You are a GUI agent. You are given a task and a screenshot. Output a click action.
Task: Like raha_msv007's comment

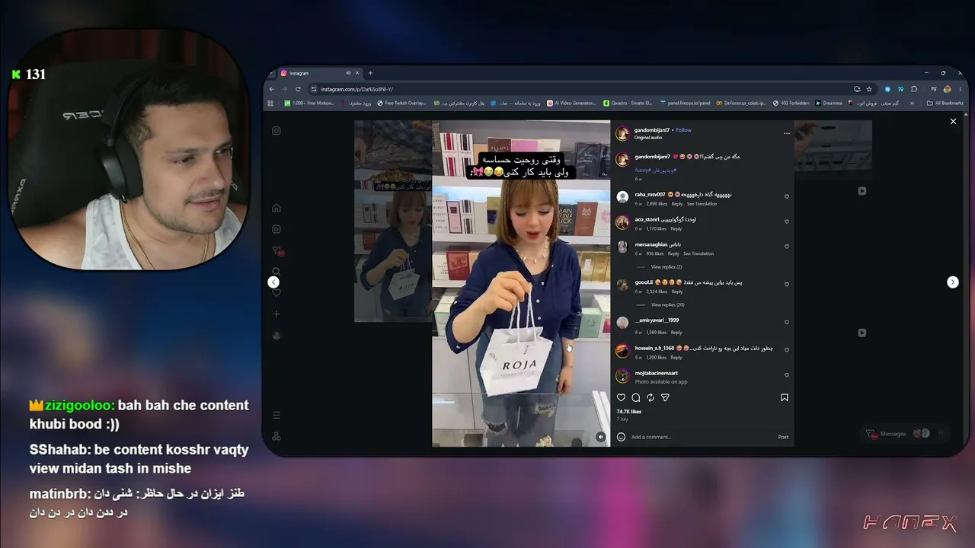(x=787, y=196)
